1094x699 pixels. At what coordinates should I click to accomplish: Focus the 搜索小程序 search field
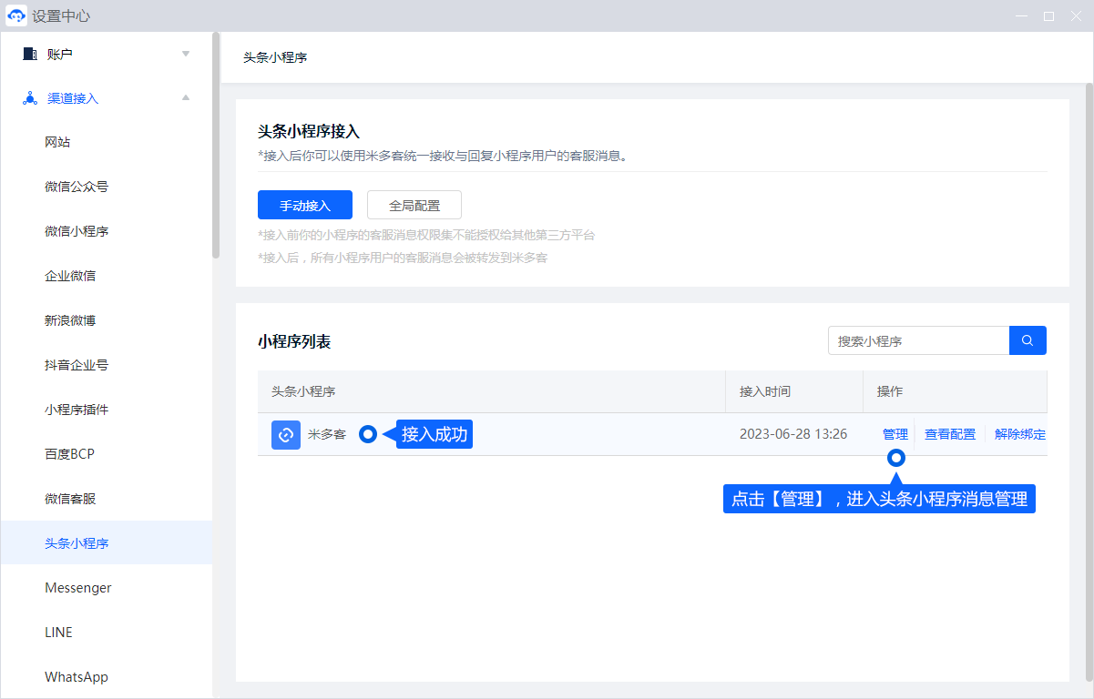918,340
